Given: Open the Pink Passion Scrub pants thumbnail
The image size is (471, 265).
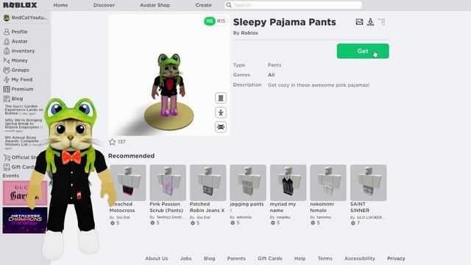Looking at the screenshot, I should tap(168, 183).
